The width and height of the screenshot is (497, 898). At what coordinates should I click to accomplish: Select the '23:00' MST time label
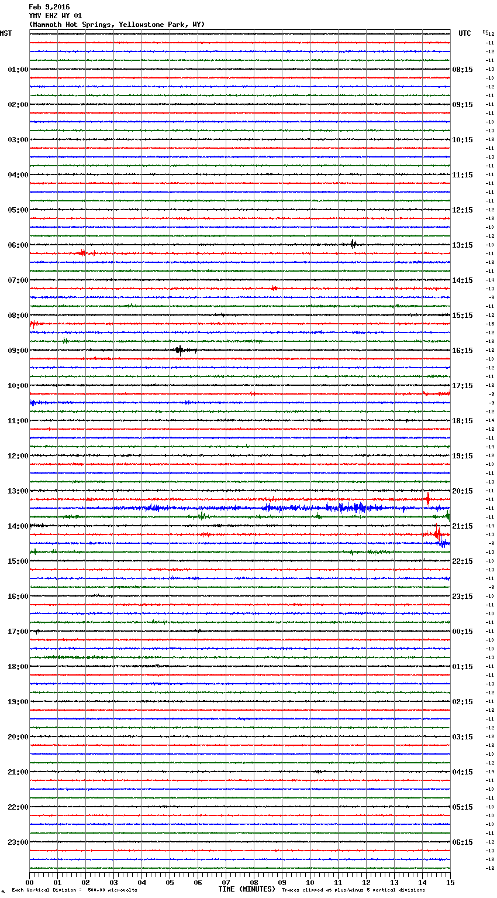[18, 842]
